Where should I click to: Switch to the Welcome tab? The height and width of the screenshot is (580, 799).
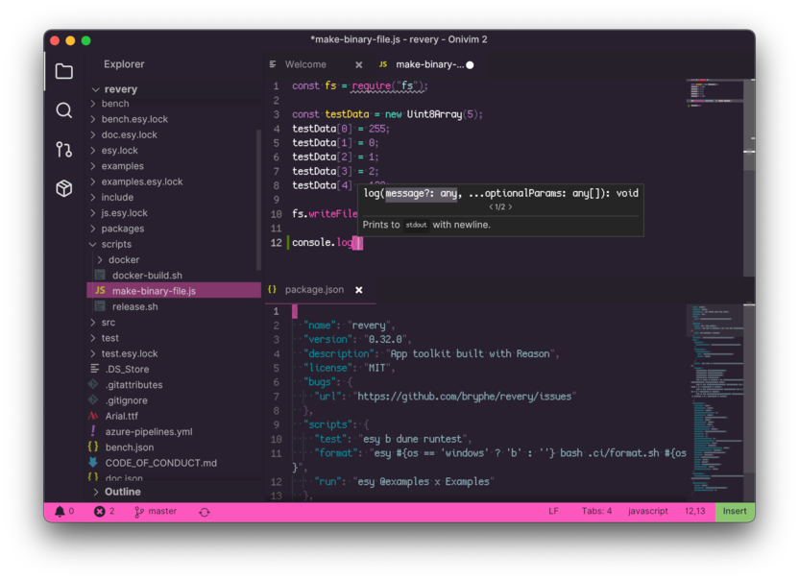(x=304, y=64)
